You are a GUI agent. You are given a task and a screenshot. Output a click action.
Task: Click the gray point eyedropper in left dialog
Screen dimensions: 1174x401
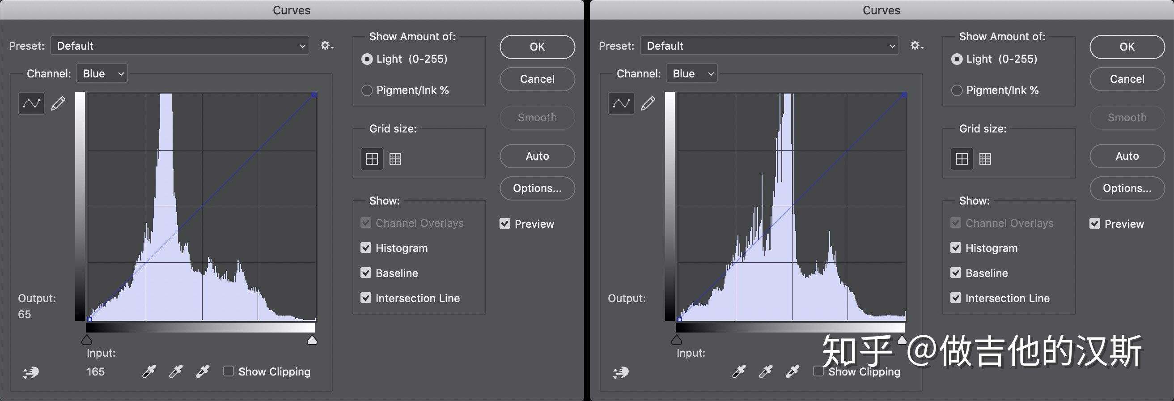tap(175, 372)
